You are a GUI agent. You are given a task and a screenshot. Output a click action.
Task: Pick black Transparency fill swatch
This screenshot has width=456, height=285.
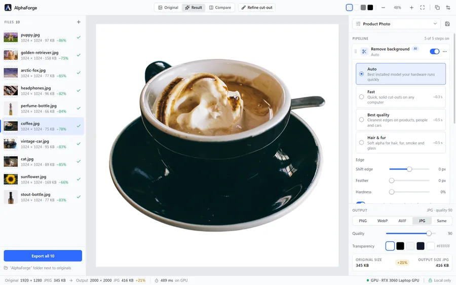(400, 246)
